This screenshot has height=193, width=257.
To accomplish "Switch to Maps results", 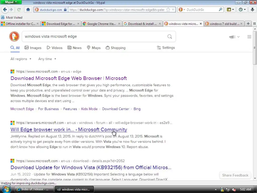I will [x=94, y=48].
